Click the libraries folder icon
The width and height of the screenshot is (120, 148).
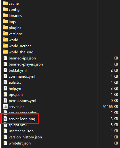click(5, 15)
